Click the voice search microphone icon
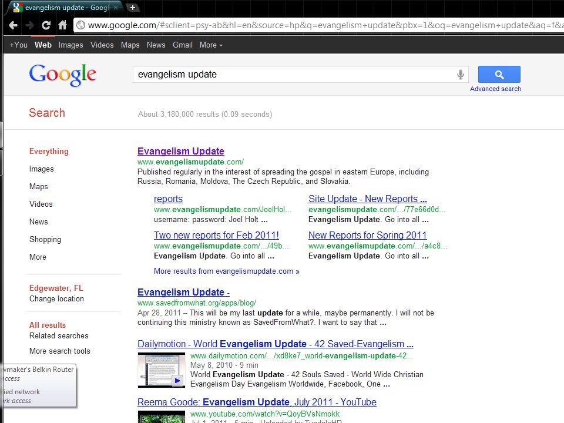The height and width of the screenshot is (423, 564). pos(461,75)
